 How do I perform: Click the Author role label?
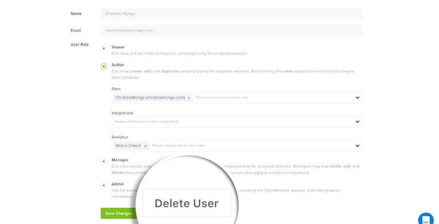click(118, 65)
